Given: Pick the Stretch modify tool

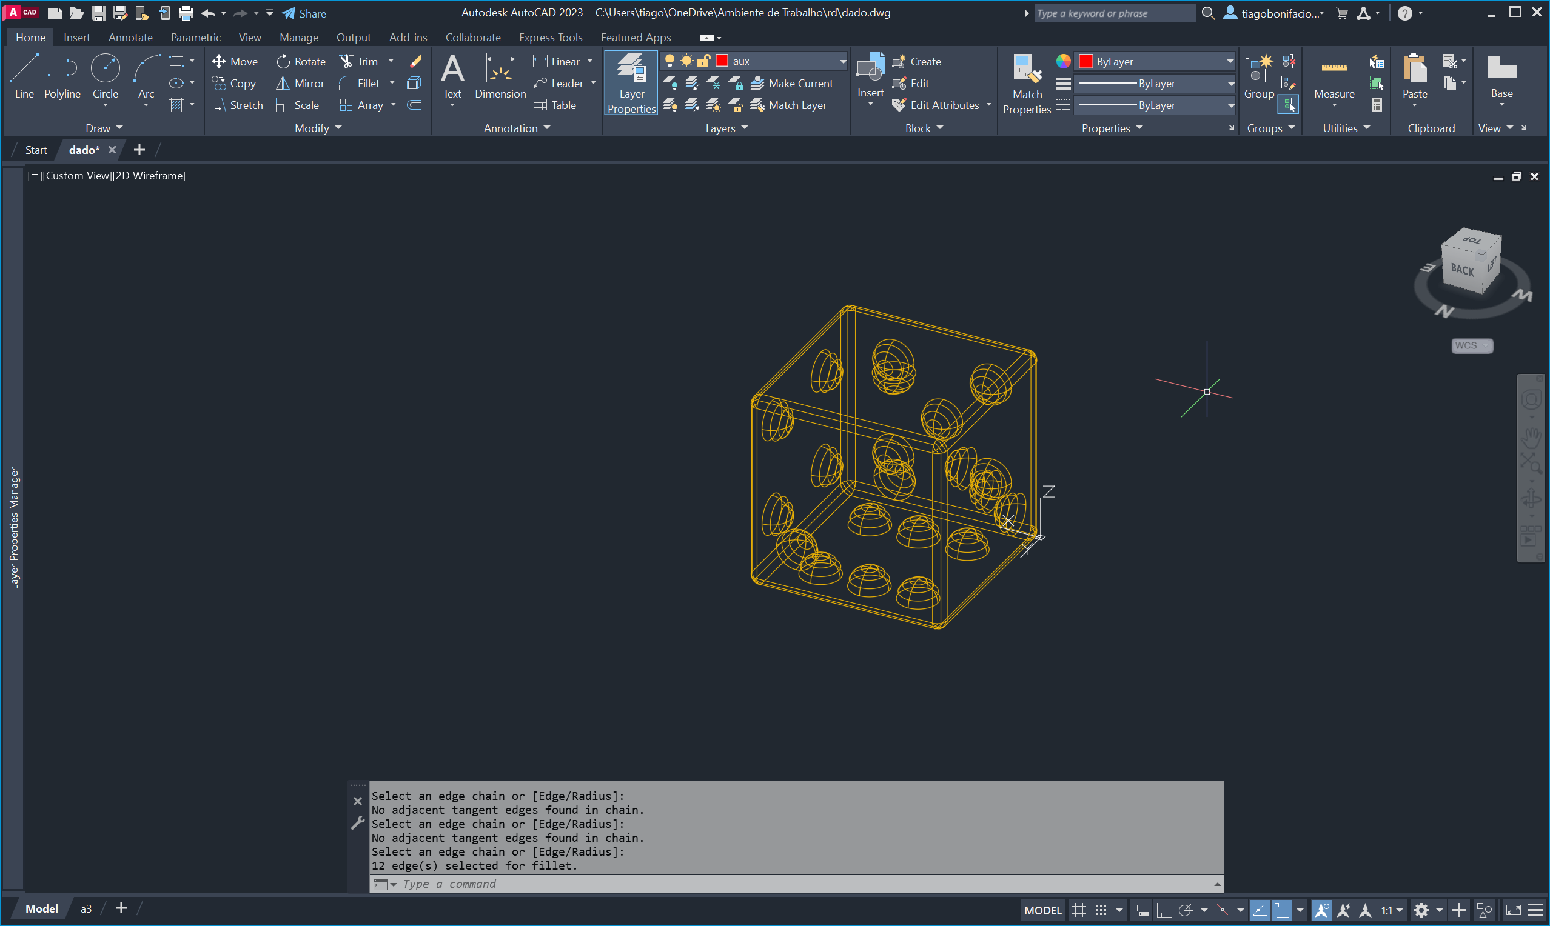Looking at the screenshot, I should (x=237, y=105).
